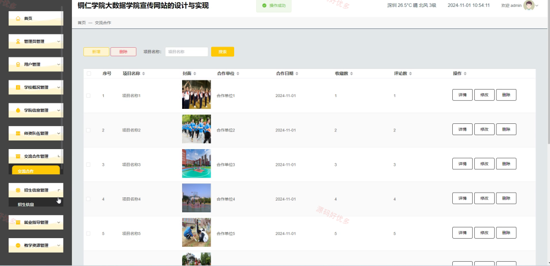The image size is (550, 266).
Task: Sort by 合作日期 column arrows
Action: (x=296, y=73)
